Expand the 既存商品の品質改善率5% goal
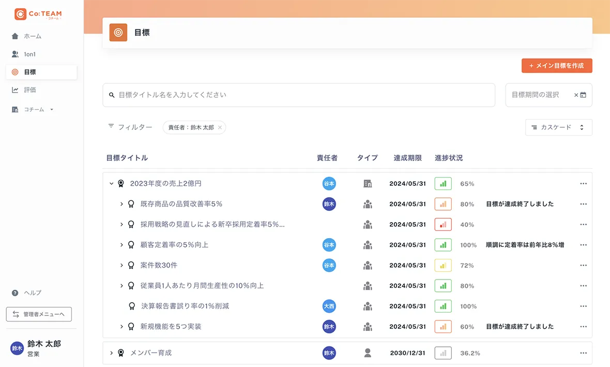This screenshot has width=610, height=367. click(x=121, y=204)
